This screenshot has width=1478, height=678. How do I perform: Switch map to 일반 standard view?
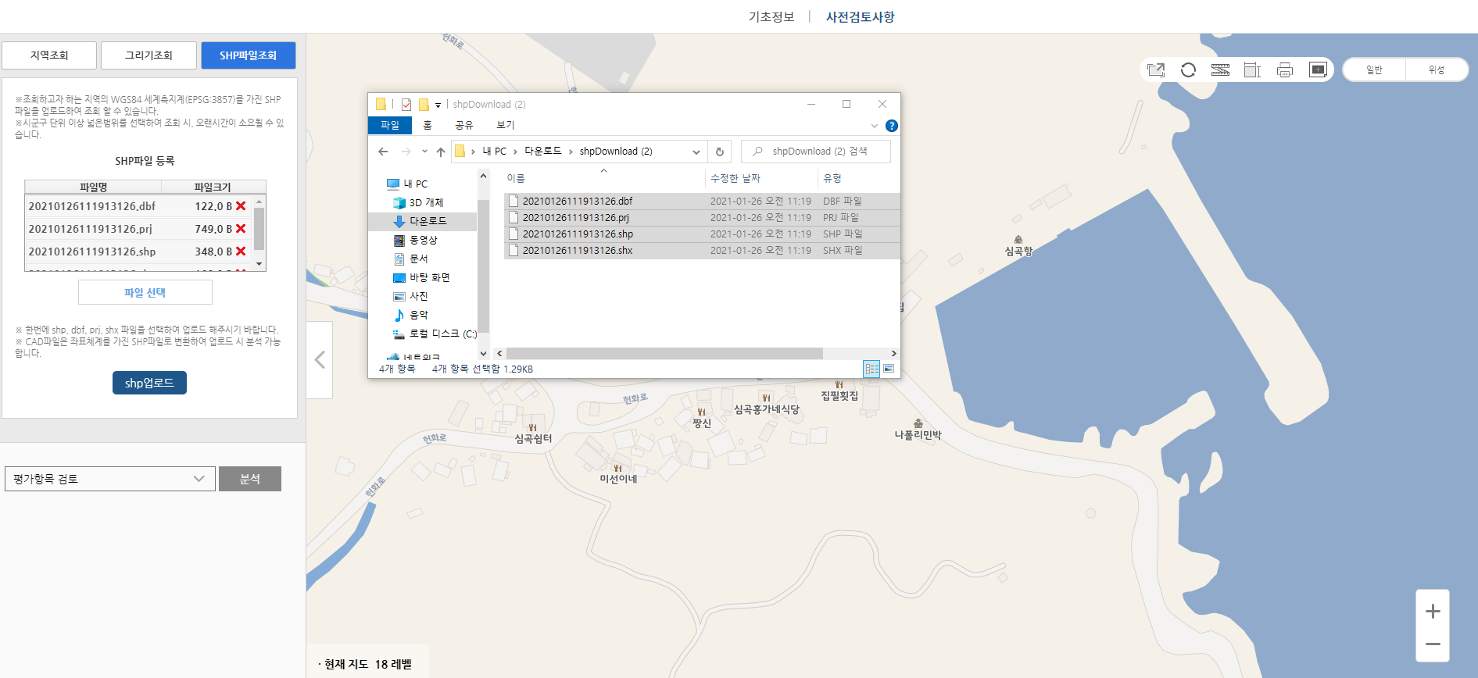(x=1374, y=70)
